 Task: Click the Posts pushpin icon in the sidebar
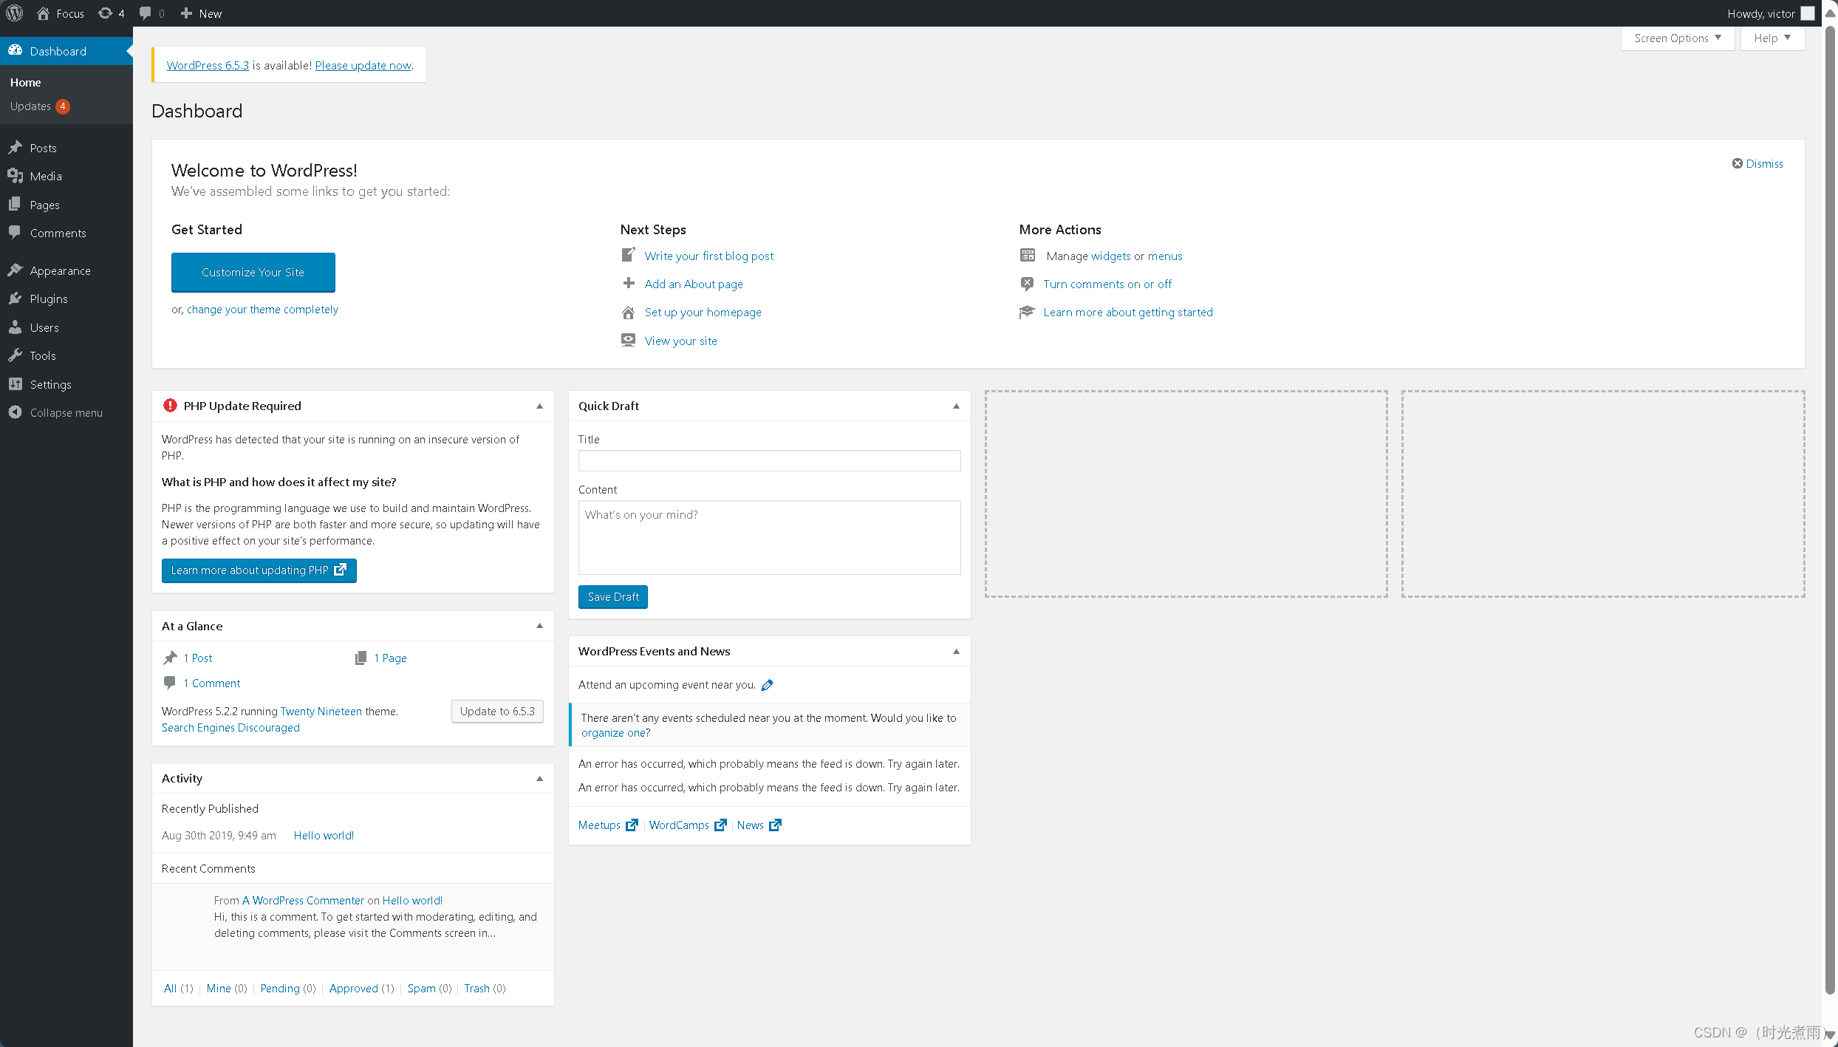15,147
